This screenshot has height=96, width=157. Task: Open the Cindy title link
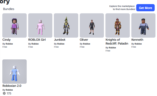coord(6,40)
